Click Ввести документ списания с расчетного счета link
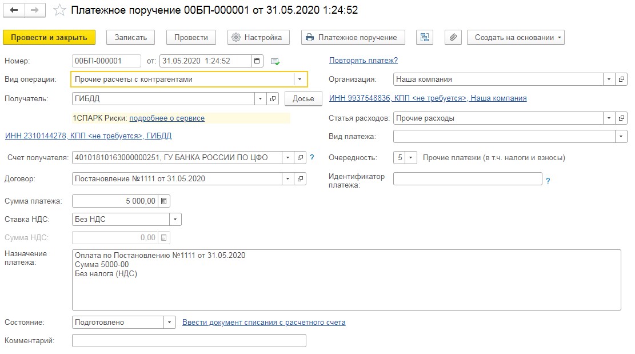 pyautogui.click(x=263, y=323)
